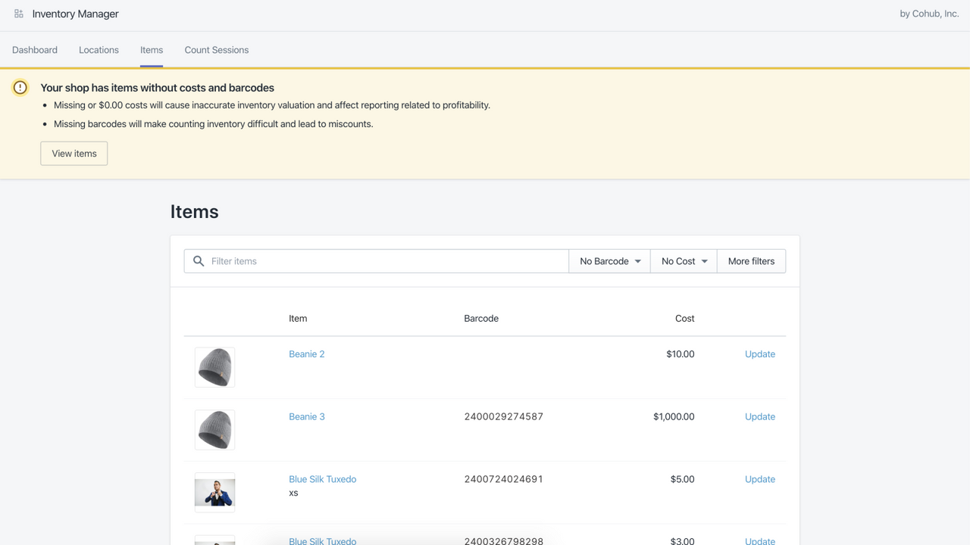This screenshot has width=970, height=545.
Task: Open More filters
Action: (751, 261)
